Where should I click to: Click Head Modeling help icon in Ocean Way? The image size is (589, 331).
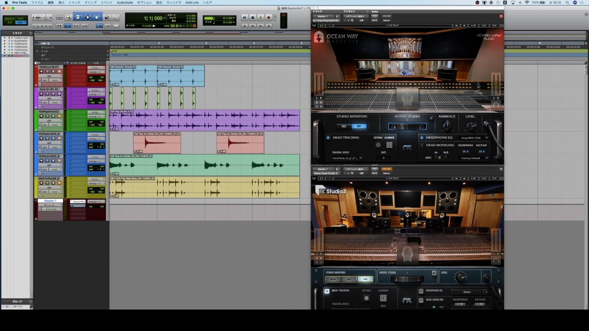pyautogui.click(x=421, y=146)
